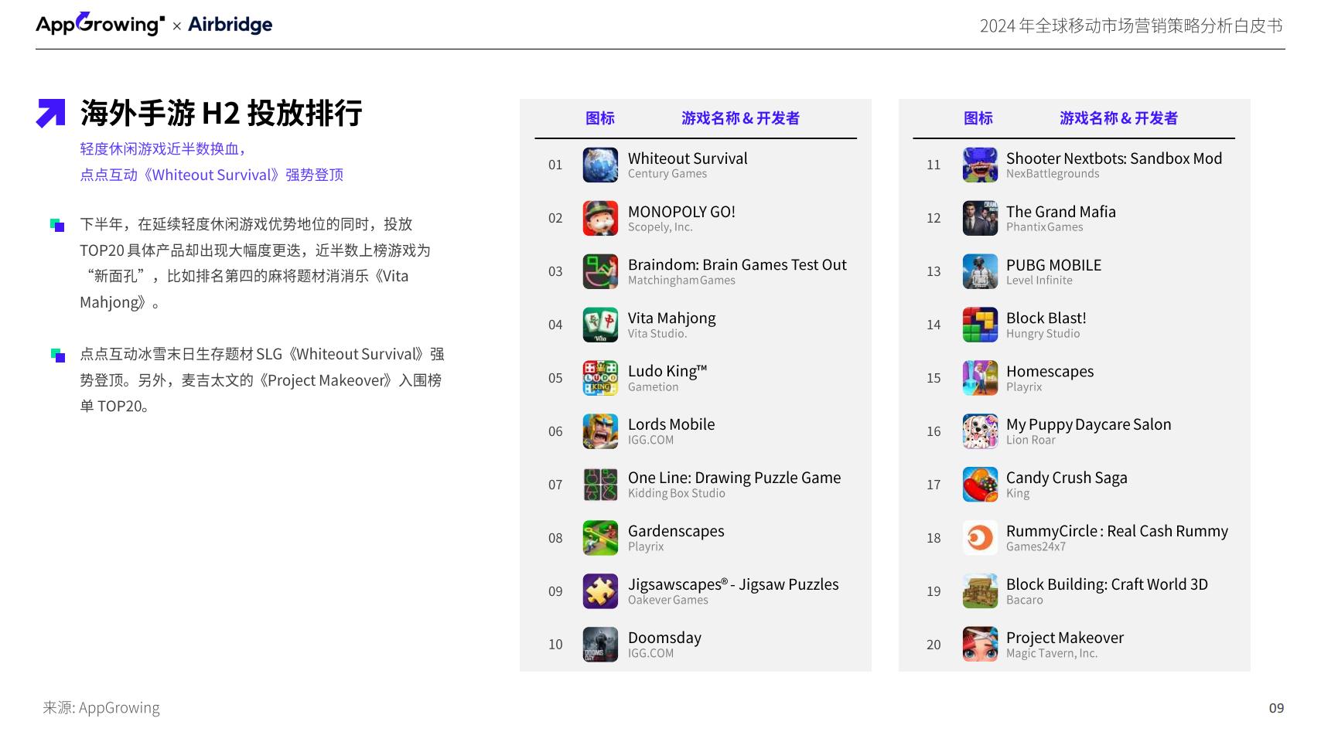Click the MONOPOLY GO! game icon
This screenshot has width=1321, height=742.
pyautogui.click(x=600, y=218)
